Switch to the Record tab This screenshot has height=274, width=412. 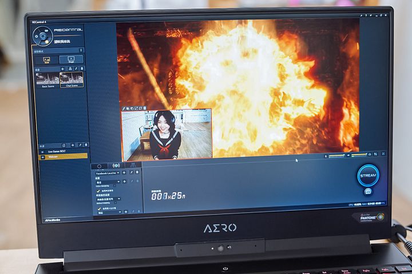tap(99, 166)
